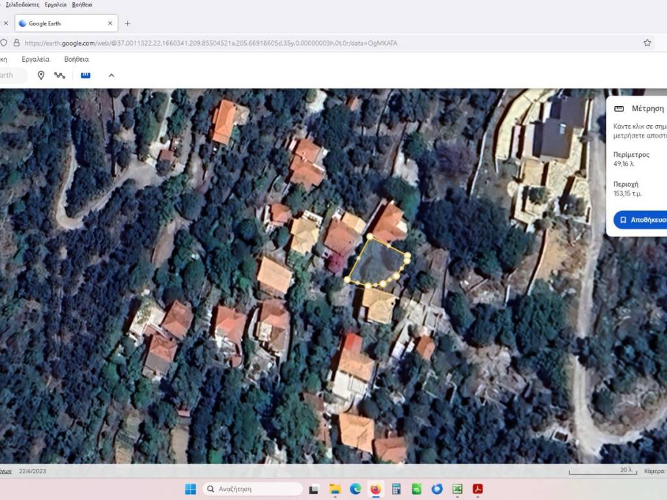Open a new browser tab
This screenshot has height=500, width=667.
pos(127,23)
